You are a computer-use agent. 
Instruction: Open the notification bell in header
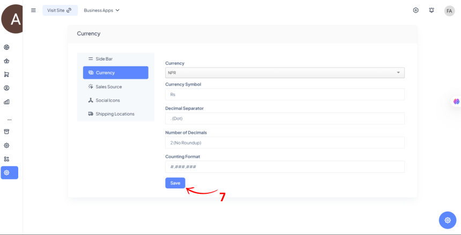pyautogui.click(x=432, y=10)
